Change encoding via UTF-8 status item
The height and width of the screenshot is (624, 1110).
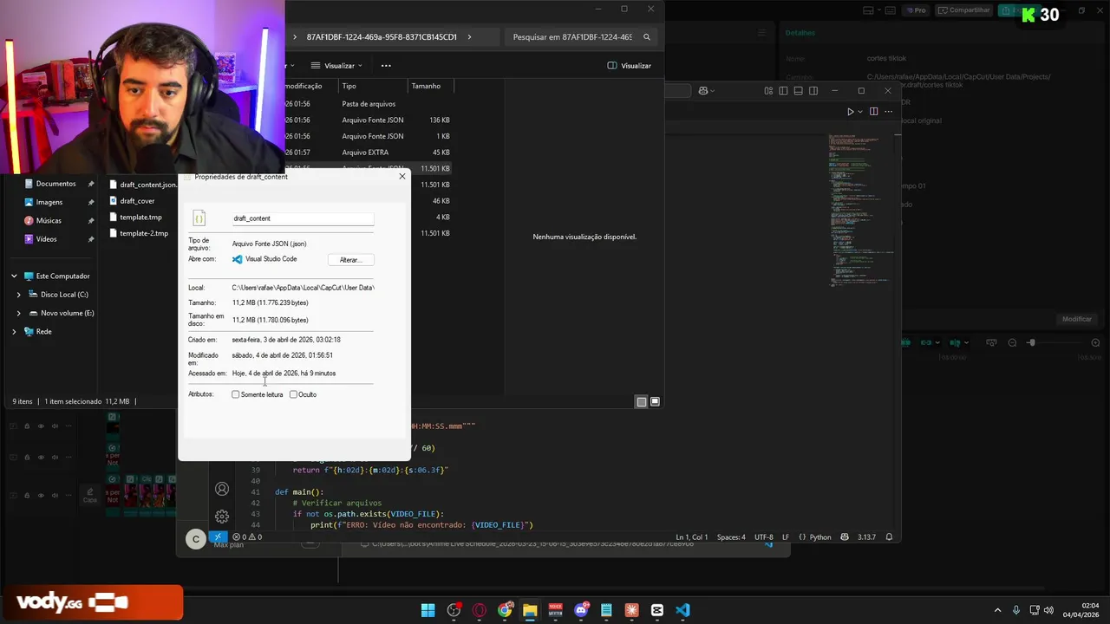pos(763,537)
